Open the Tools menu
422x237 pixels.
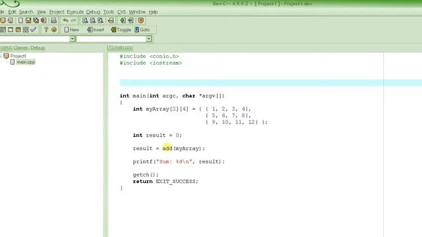coord(108,12)
